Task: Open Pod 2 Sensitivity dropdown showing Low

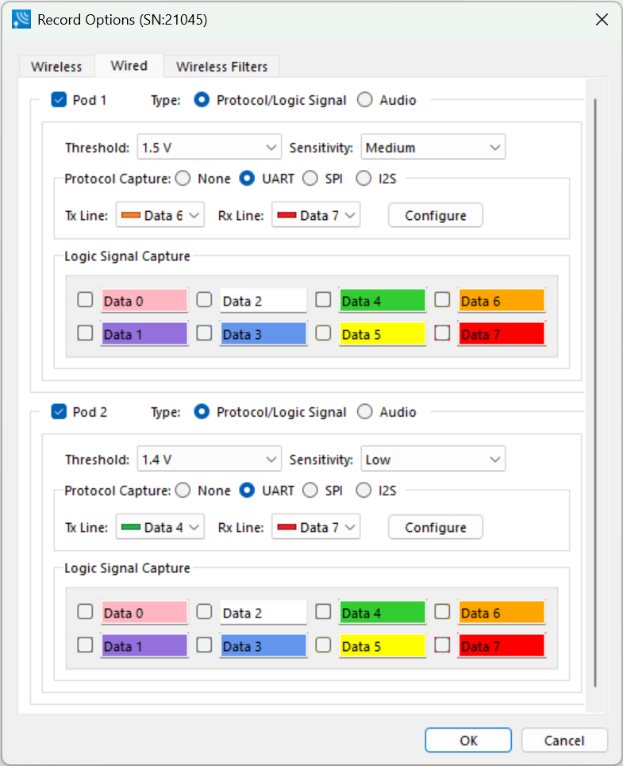Action: click(x=433, y=459)
